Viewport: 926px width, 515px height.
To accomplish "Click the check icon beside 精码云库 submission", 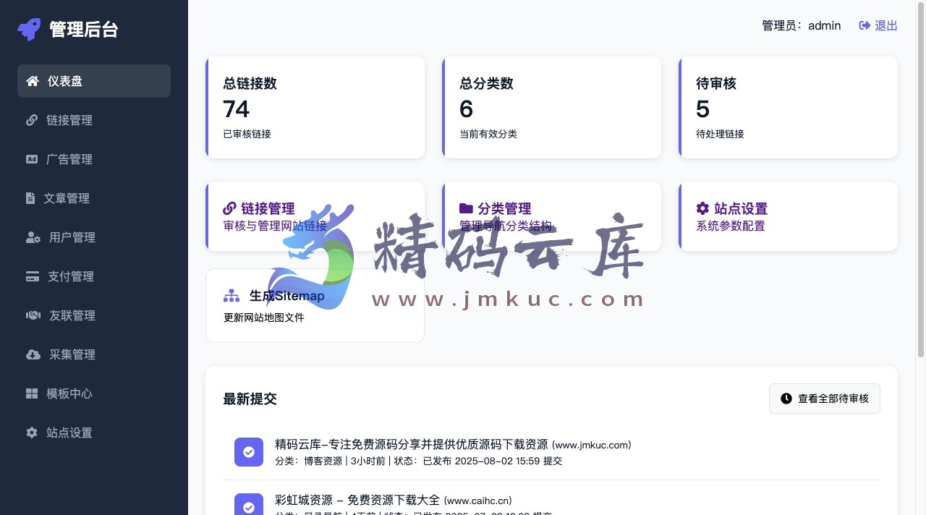I will [x=249, y=452].
